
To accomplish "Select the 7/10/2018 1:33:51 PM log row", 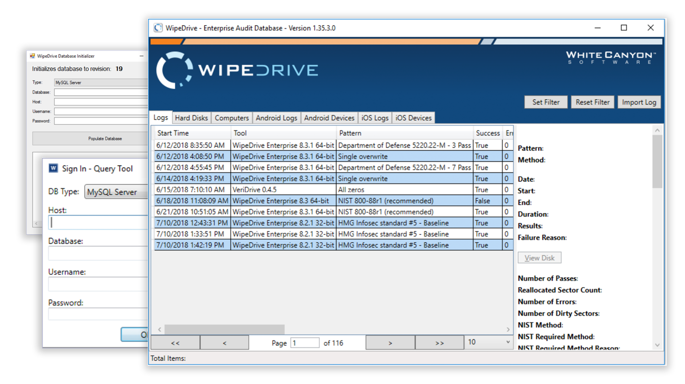I will [334, 234].
